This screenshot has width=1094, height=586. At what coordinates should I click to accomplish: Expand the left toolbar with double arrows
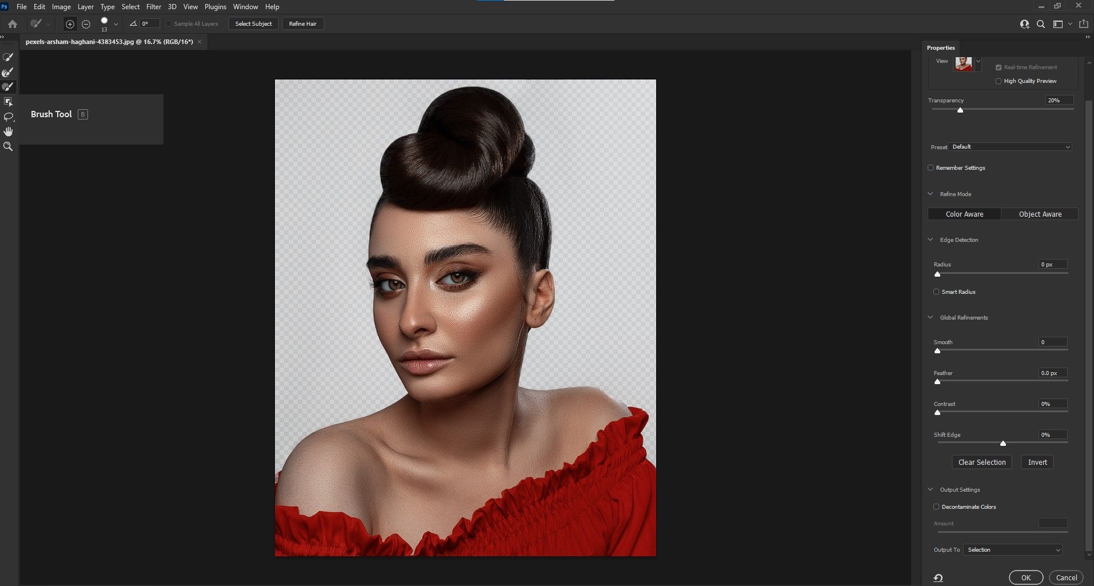click(x=2, y=37)
